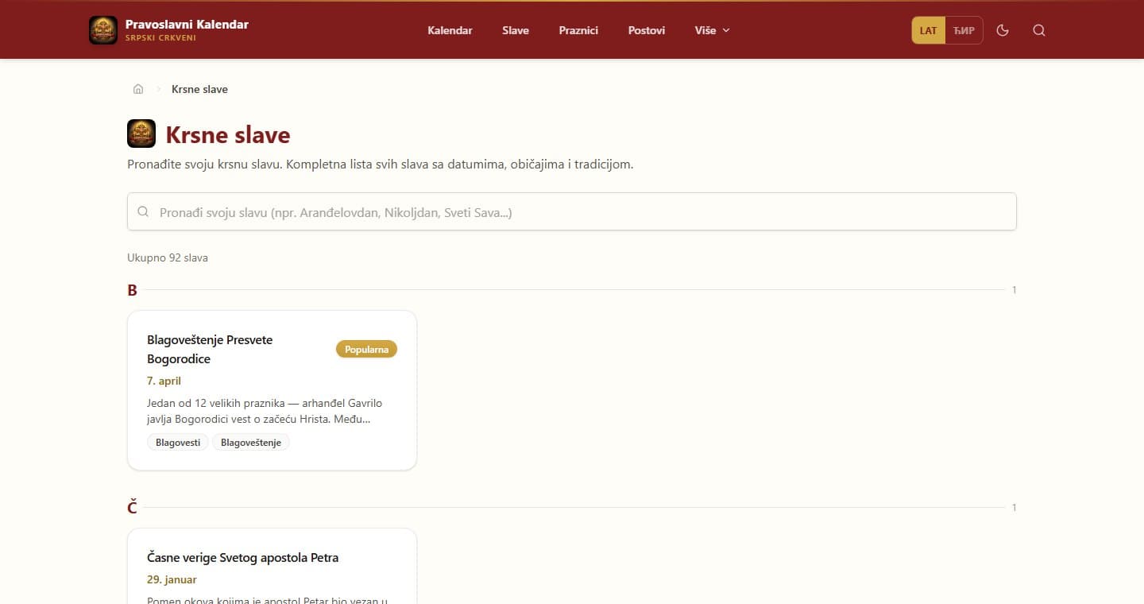Click the icon beside the Krsne slave heading
The width and height of the screenshot is (1144, 604).
[x=141, y=134]
